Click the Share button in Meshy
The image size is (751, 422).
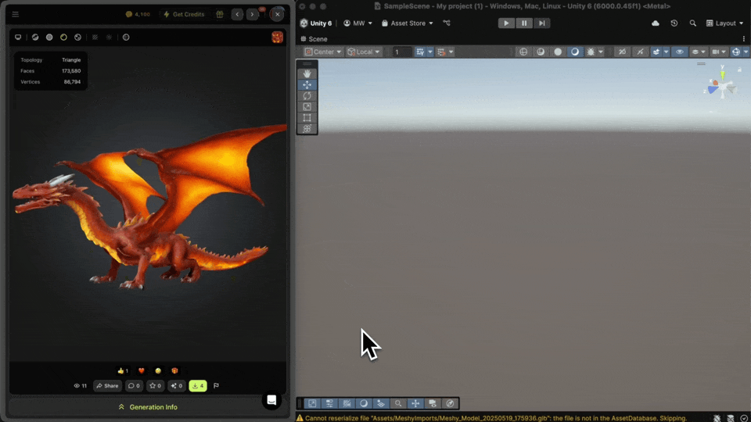click(107, 385)
